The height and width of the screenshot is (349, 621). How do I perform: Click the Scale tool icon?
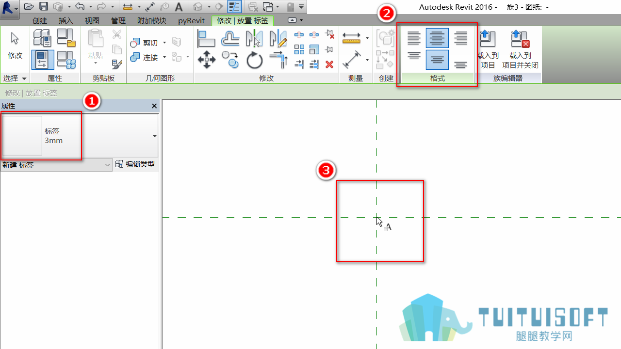pos(314,49)
